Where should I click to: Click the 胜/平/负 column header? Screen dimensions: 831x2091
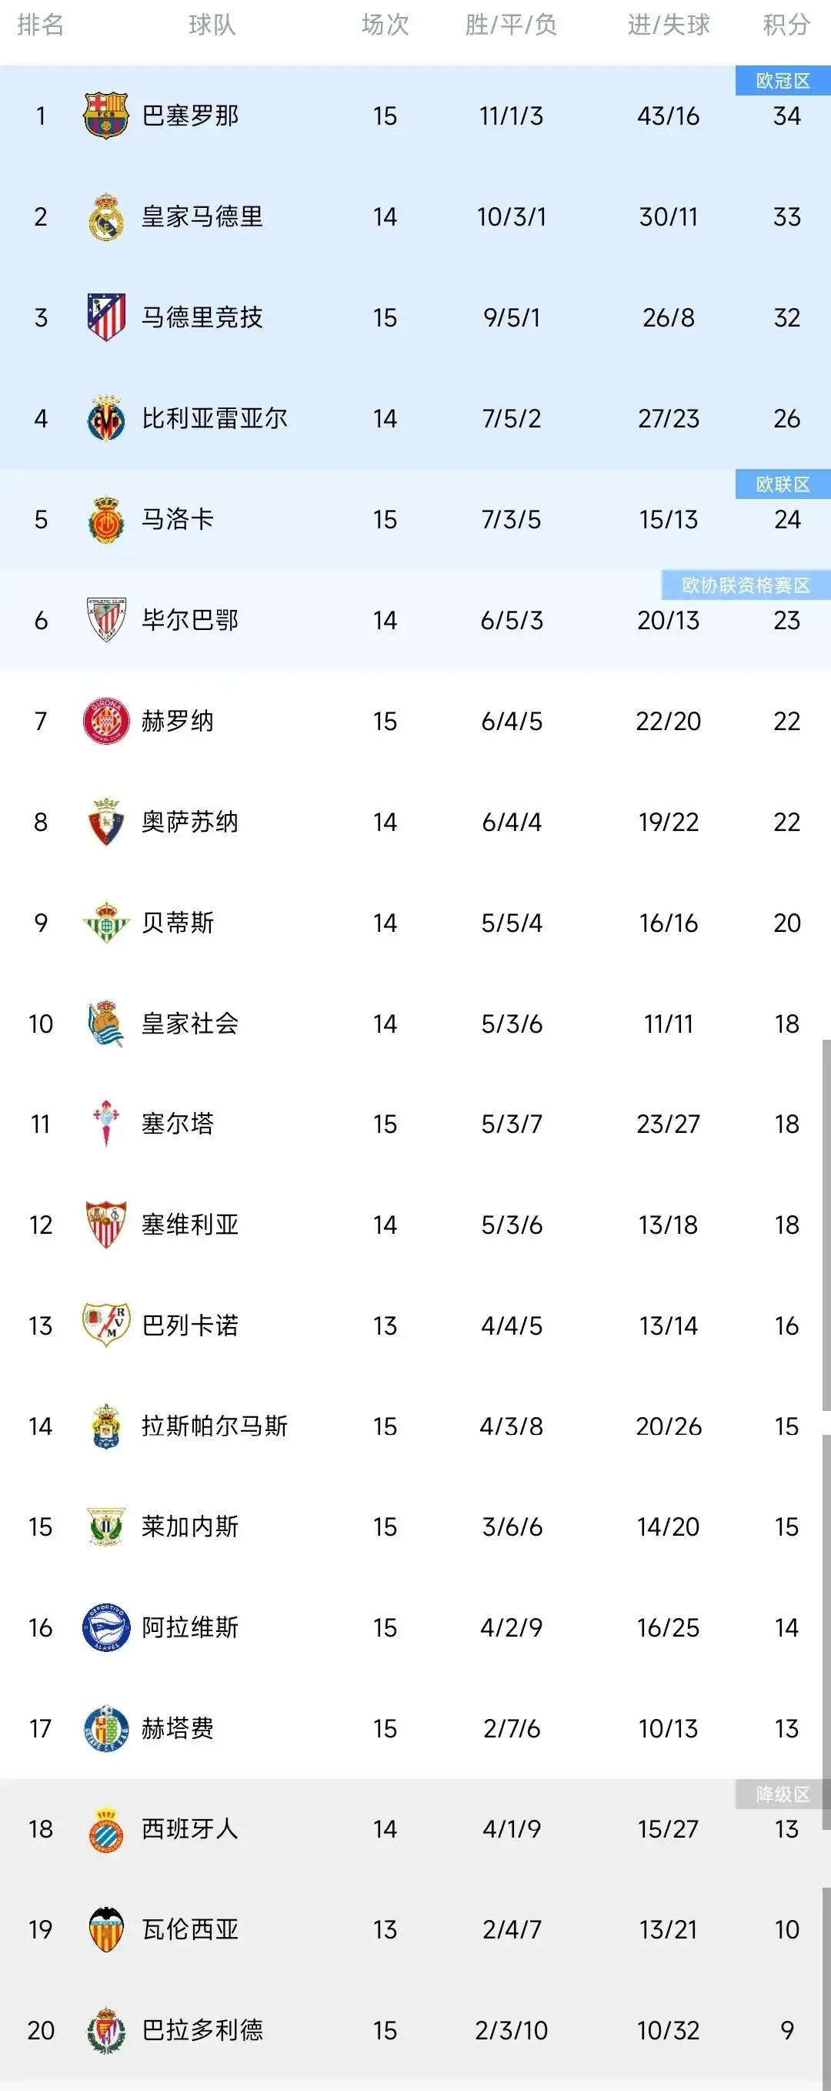(x=511, y=25)
